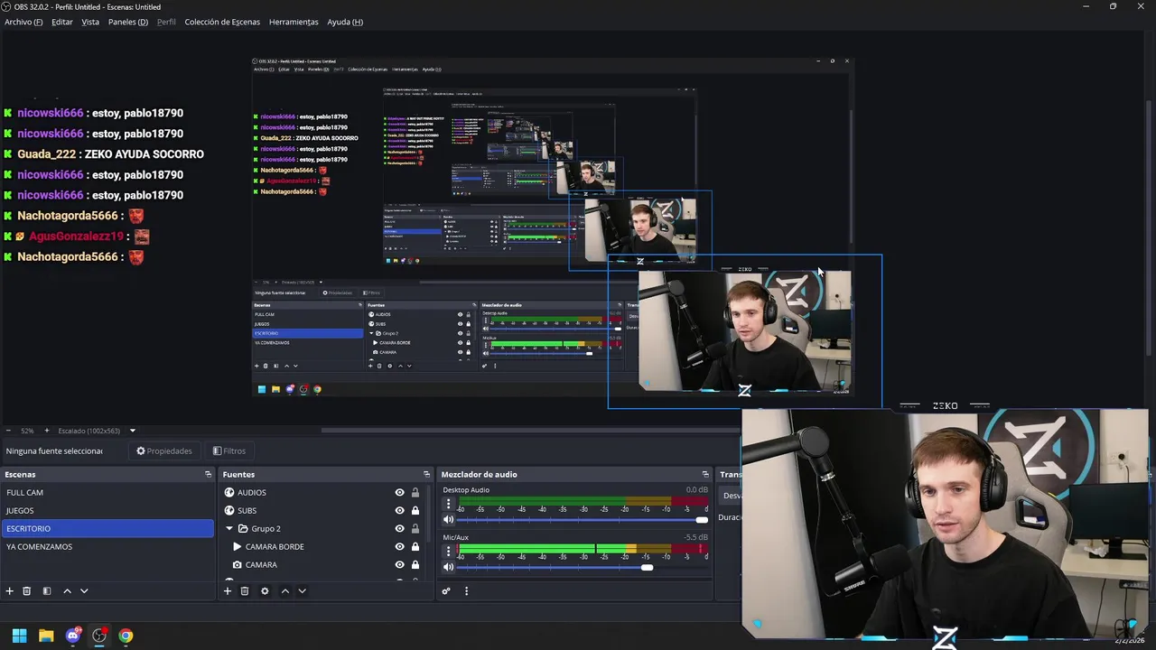Open the Editar menu

[62, 22]
